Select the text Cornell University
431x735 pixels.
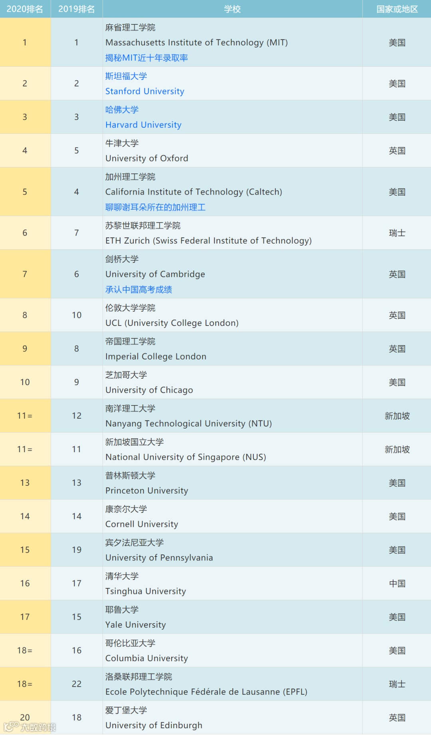(x=142, y=524)
